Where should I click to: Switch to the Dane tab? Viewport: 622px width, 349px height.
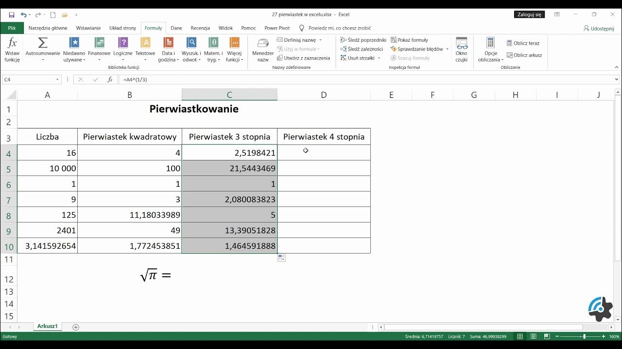click(x=176, y=28)
